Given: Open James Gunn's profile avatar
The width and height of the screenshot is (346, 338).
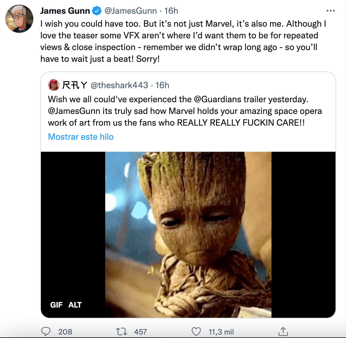Looking at the screenshot, I should coord(19,19).
